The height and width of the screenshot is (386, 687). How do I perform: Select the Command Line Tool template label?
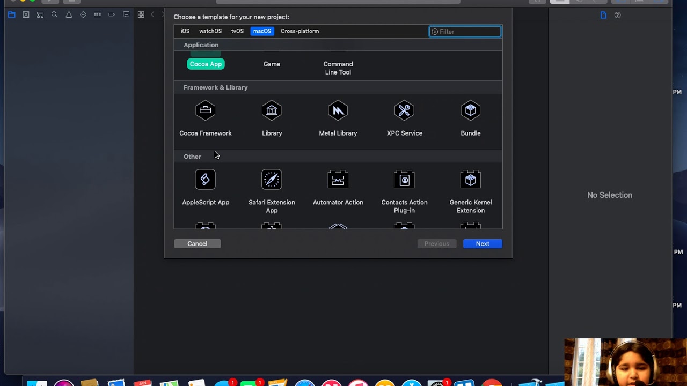[338, 68]
